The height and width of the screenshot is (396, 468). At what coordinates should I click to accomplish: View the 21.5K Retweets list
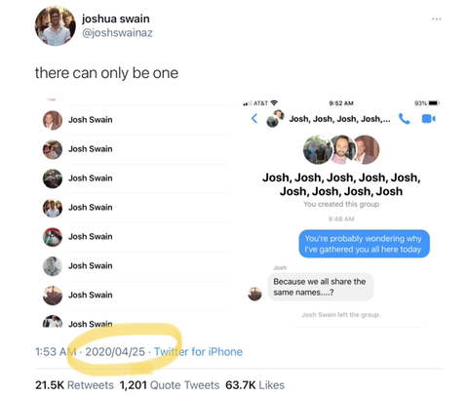(x=74, y=385)
